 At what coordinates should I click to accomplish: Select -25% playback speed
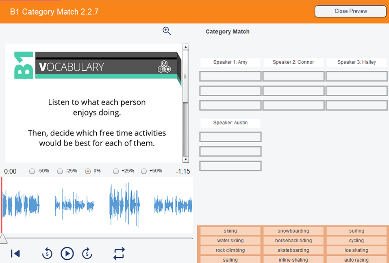[x=60, y=171]
